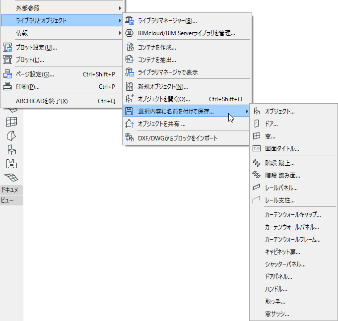Open プロット設定(U)... dialog
The height and width of the screenshot is (321, 338).
[62, 48]
